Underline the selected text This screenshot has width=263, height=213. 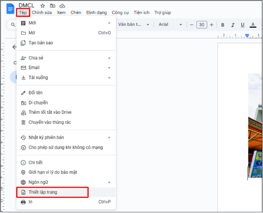(x=243, y=25)
